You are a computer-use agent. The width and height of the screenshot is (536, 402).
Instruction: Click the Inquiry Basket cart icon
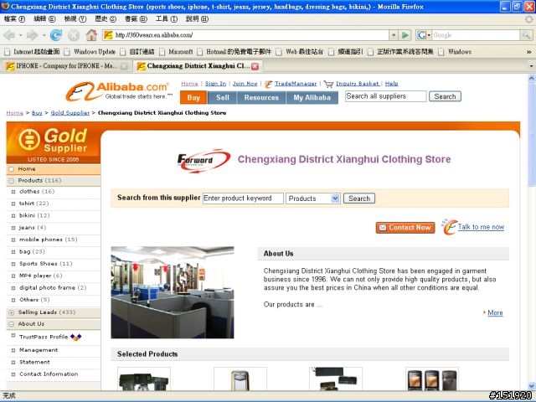(328, 84)
